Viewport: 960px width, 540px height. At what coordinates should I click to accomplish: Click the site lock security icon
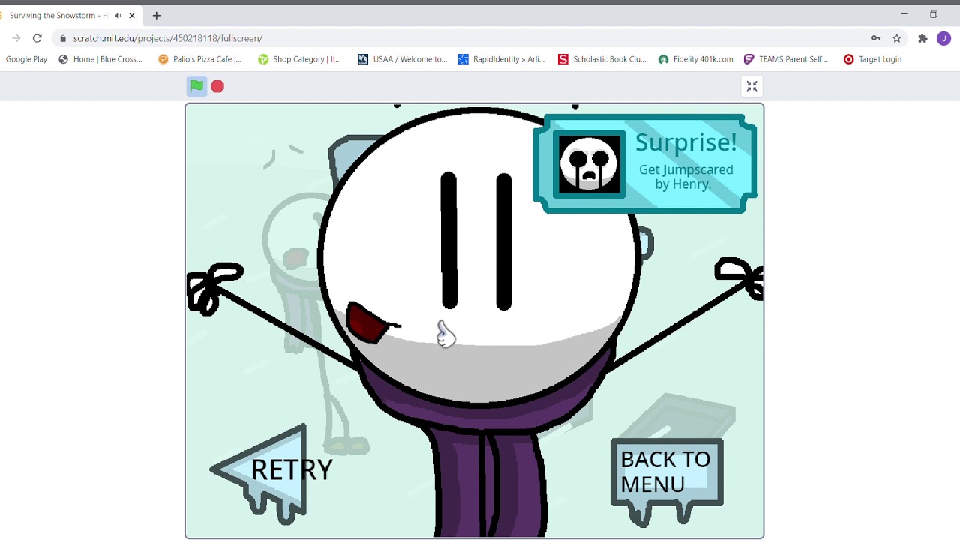pyautogui.click(x=64, y=38)
